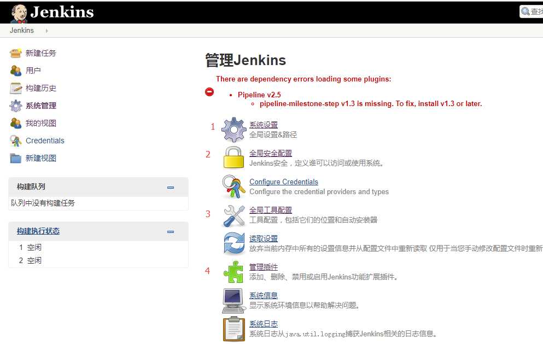543x344 pixels.
Task: Click the dependency errors warning heading
Action: 303,79
